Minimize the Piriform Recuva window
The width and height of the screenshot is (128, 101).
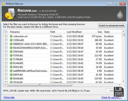(x=109, y=4)
